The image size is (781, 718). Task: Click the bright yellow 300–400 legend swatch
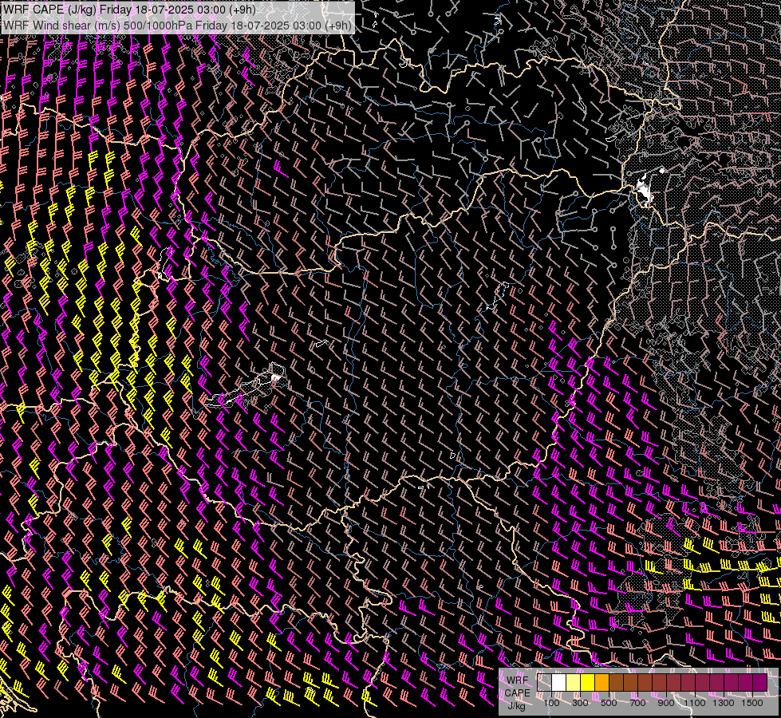587,682
